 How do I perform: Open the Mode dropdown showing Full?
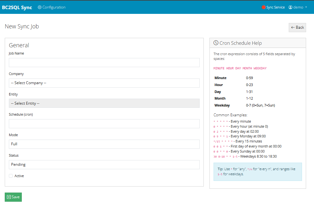click(x=104, y=144)
